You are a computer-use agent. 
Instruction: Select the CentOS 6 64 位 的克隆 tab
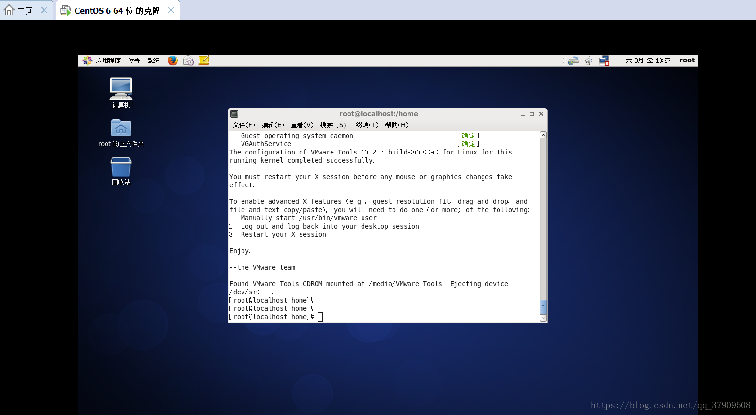(117, 10)
